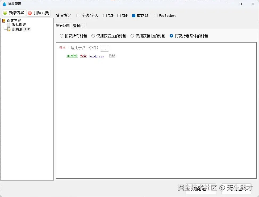
Task: Select the 抓百度HTTP tree entry
Action: click(21, 29)
